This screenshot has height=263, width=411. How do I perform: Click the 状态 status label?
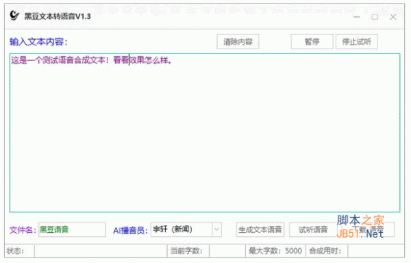point(15,251)
